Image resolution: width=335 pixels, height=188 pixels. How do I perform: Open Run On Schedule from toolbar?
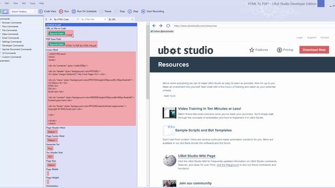(84, 11)
